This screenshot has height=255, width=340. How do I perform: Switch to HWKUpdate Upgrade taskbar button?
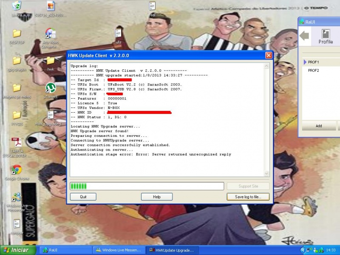tap(173, 250)
